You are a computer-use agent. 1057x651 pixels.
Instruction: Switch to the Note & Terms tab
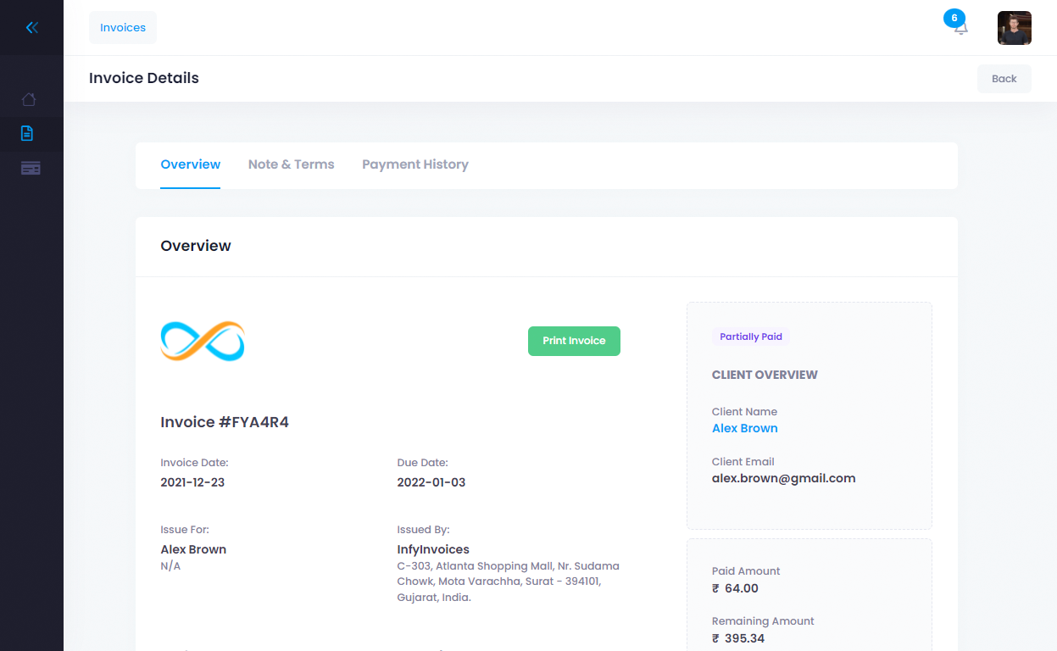pos(291,164)
